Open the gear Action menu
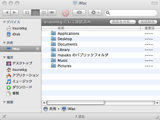This screenshot has width=160, height=120. point(95,13)
